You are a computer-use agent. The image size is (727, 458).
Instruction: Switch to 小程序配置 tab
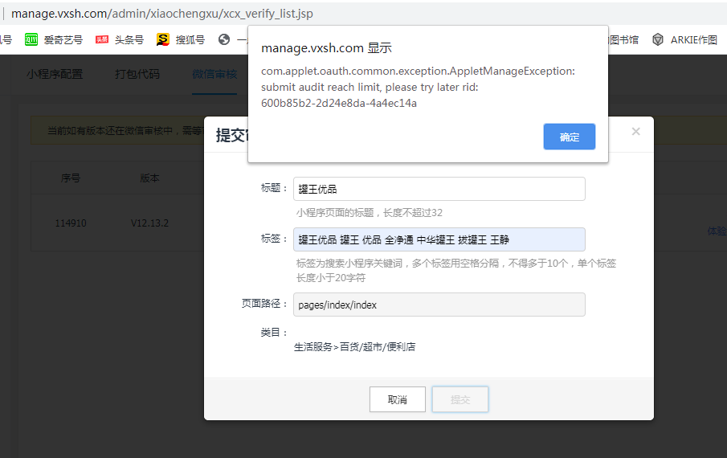54,74
